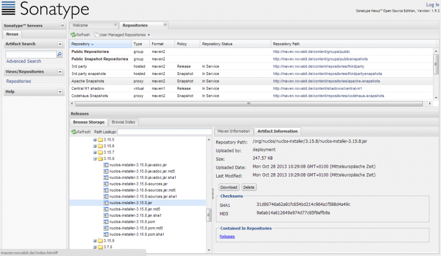Focus the Artifact Search input field
This screenshot has height=256, width=441.
tap(31, 54)
